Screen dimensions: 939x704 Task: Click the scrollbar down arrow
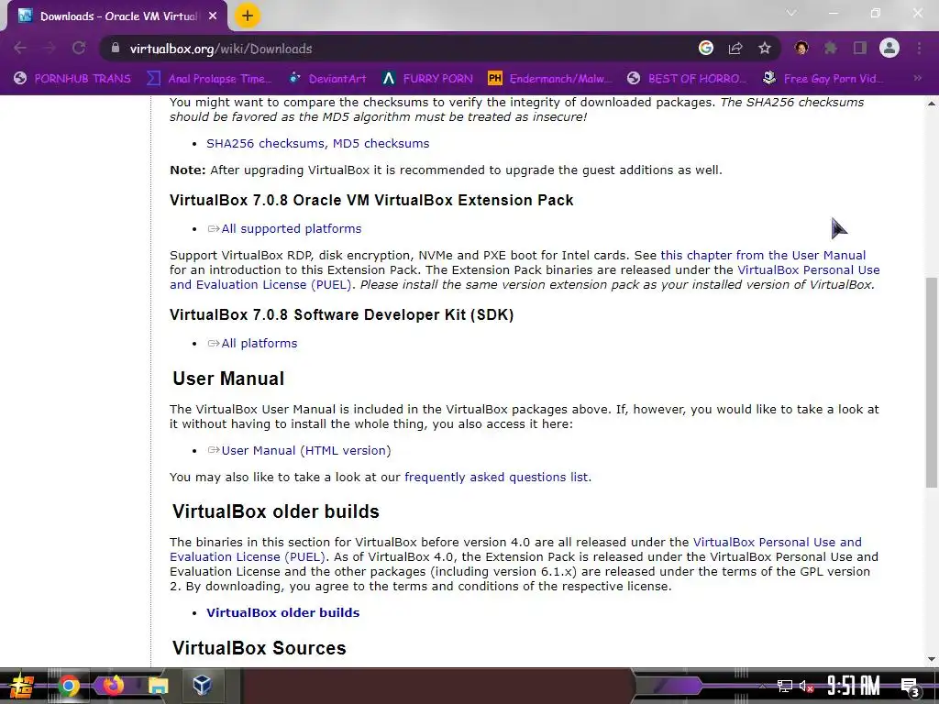click(x=932, y=659)
